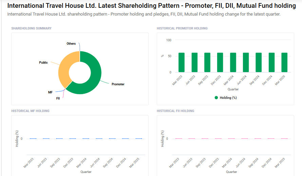Click the Holding (%) green legend dot
Screen dimensions: 302x176
pos(216,97)
